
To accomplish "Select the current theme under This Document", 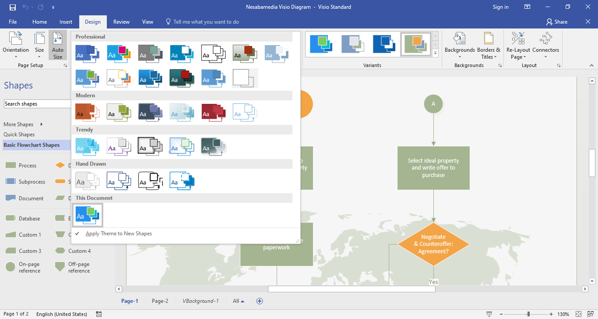I will [x=88, y=215].
